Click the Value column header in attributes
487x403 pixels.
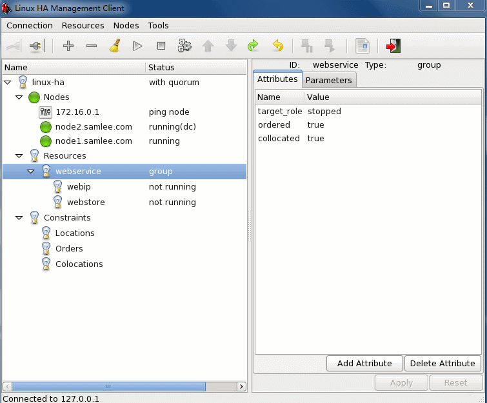click(393, 97)
